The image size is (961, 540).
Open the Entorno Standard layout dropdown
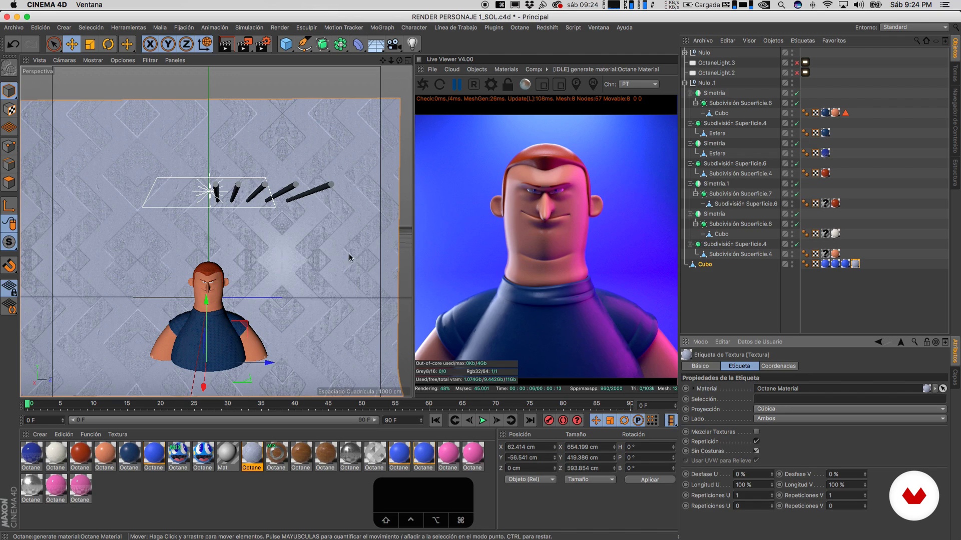pos(914,27)
